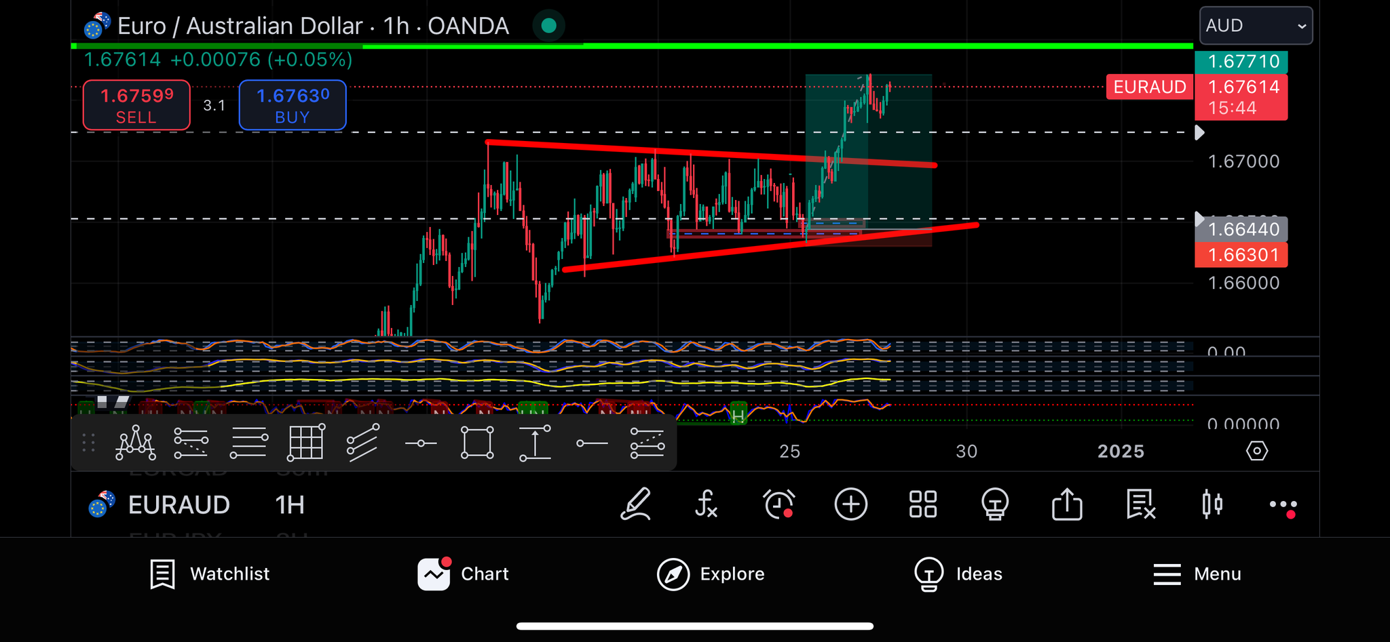Select the rectangle drawing tool

pos(477,443)
